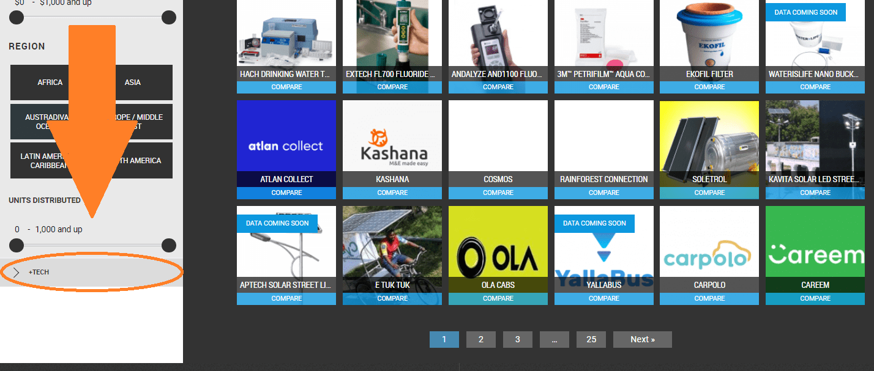The image size is (874, 371).
Task: Compare the Andalyze AND1100 Fluorimeter
Action: [x=498, y=87]
